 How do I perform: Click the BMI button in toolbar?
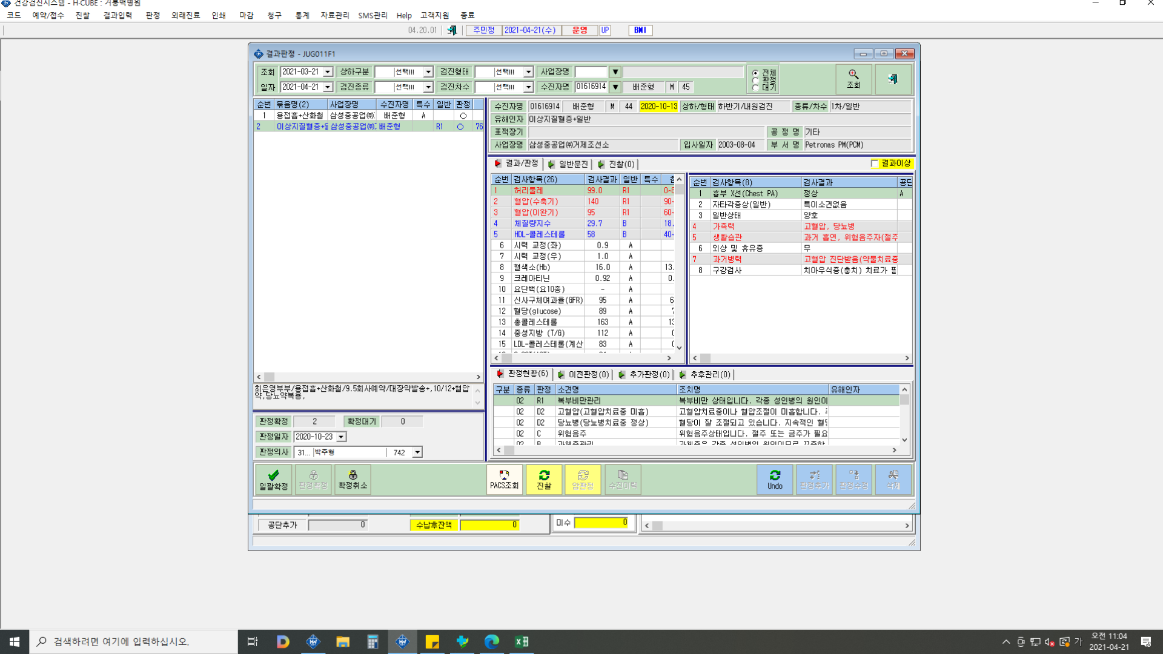point(640,30)
